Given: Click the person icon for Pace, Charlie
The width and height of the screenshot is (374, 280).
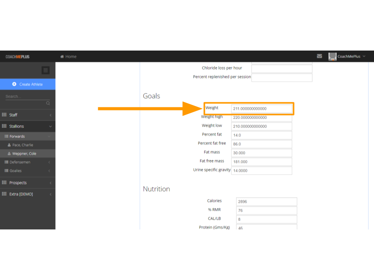Looking at the screenshot, I should pos(9,145).
